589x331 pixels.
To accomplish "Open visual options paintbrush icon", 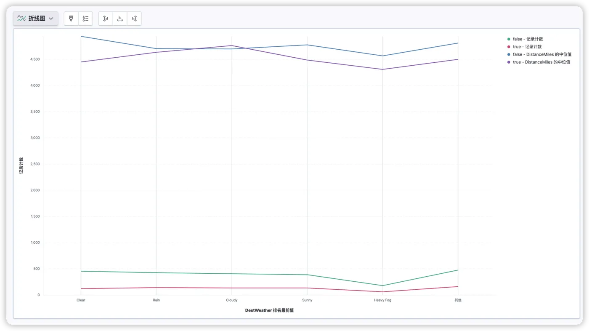I will 71,19.
